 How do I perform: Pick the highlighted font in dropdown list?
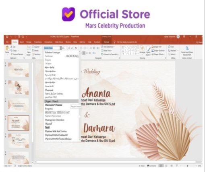tap(61, 101)
